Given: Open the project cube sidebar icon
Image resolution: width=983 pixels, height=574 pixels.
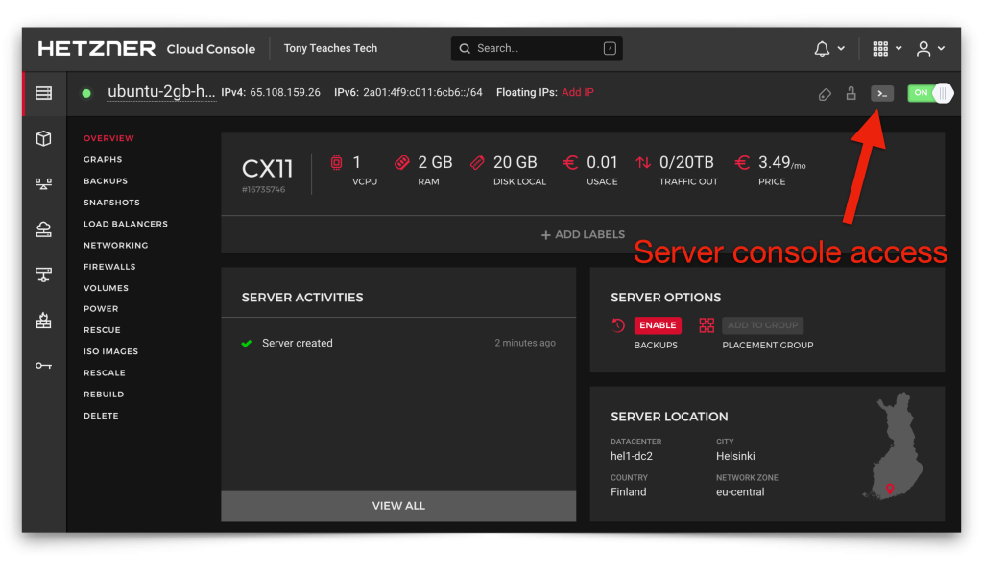Looking at the screenshot, I should (x=43, y=138).
